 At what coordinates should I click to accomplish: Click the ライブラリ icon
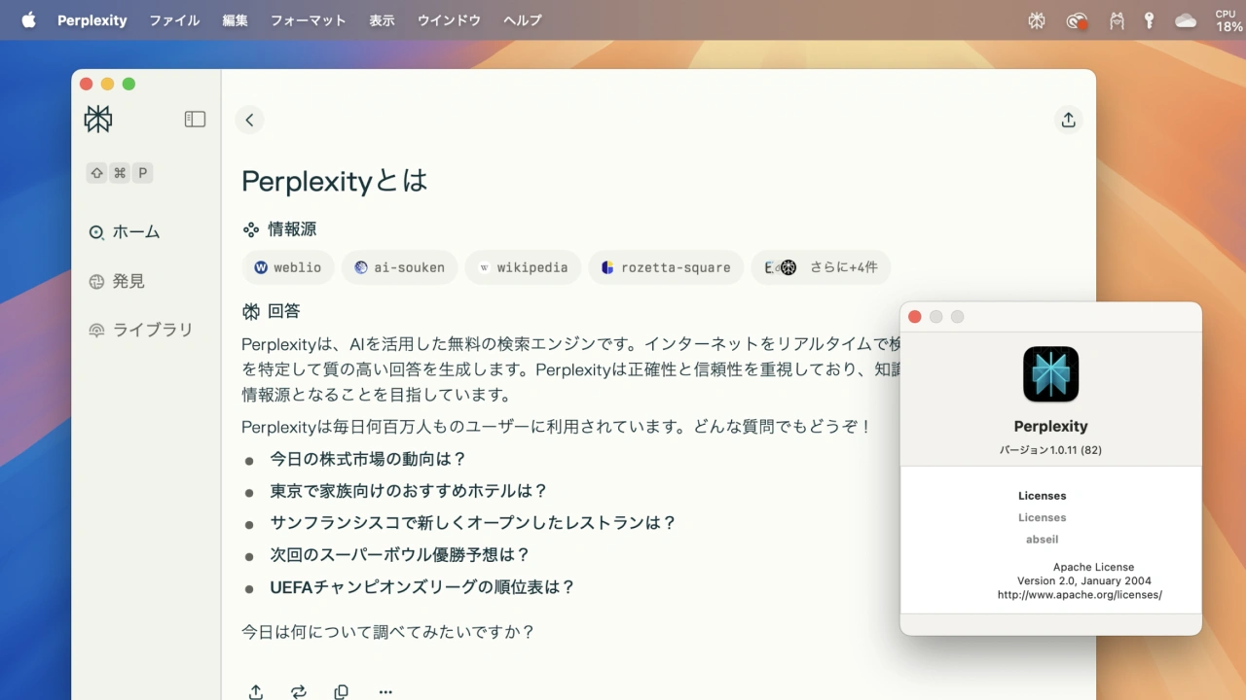pyautogui.click(x=96, y=331)
